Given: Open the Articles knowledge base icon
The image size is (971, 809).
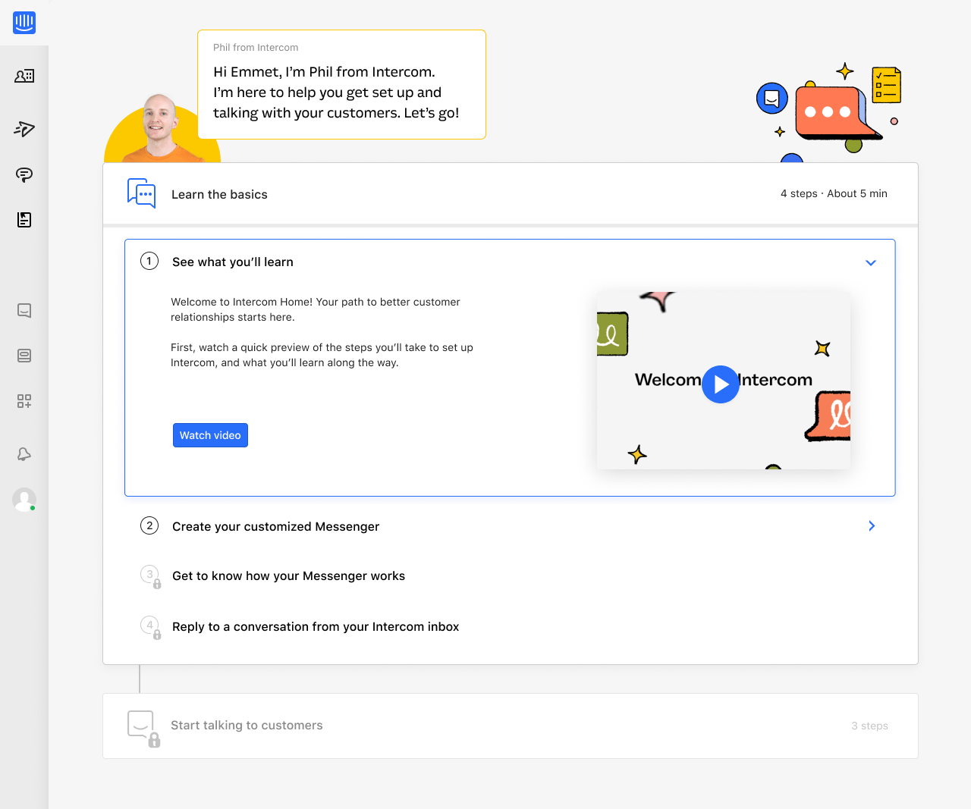Looking at the screenshot, I should click(24, 220).
